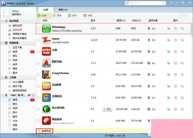Click the refresh icon beside the xsw device
The height and width of the screenshot is (138, 193).
pyautogui.click(x=33, y=95)
